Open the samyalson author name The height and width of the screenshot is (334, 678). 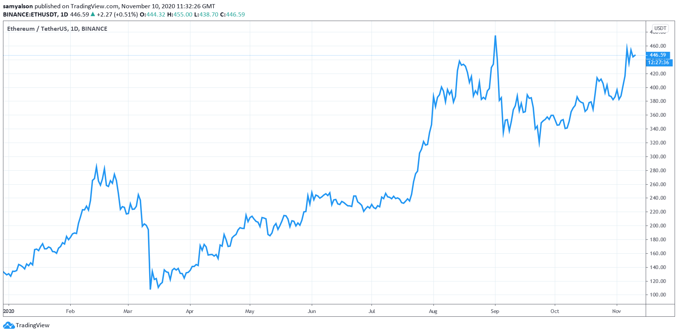coord(18,6)
